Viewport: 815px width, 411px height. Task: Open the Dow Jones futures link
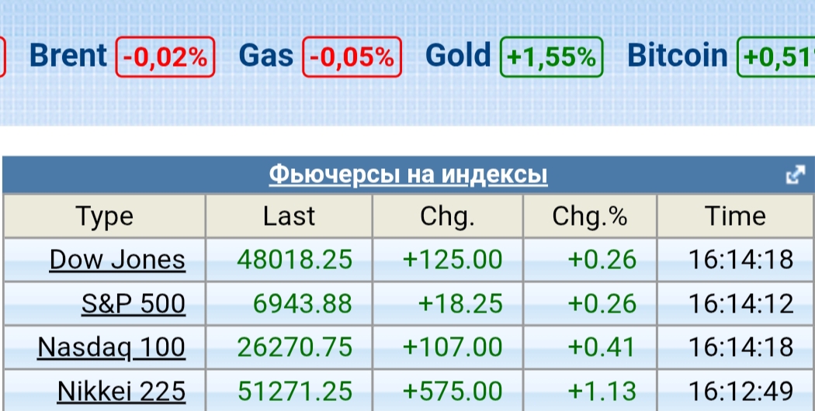point(117,259)
